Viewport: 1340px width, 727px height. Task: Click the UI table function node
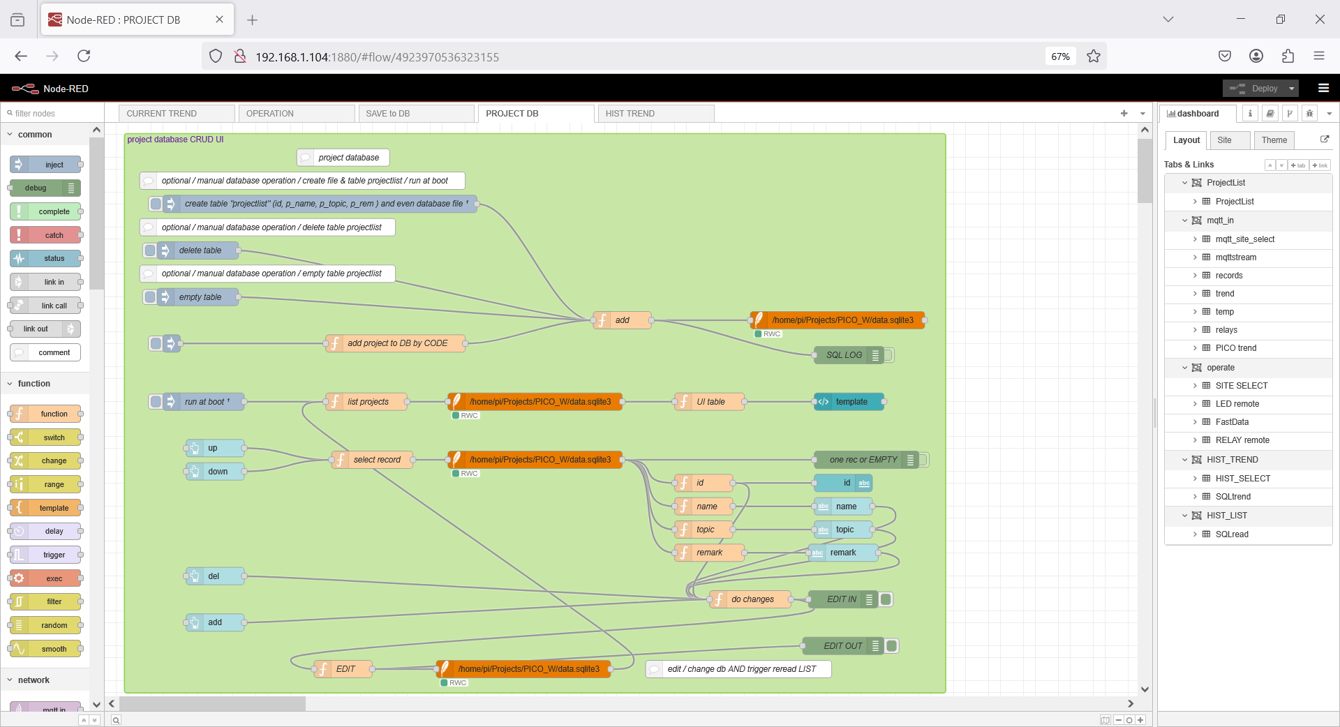[x=709, y=402]
